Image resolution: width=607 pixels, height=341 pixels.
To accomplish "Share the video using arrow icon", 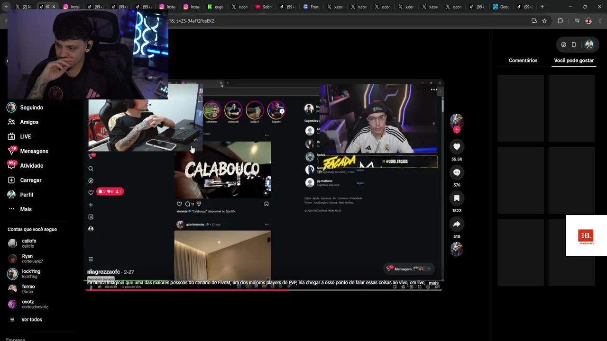I will [x=457, y=224].
